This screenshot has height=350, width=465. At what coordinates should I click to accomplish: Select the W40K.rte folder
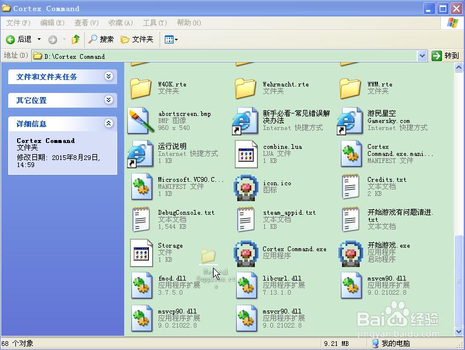click(141, 88)
